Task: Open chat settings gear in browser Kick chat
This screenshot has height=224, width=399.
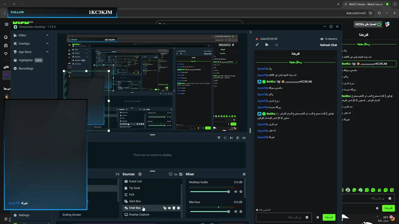Action: pyautogui.click(x=377, y=208)
